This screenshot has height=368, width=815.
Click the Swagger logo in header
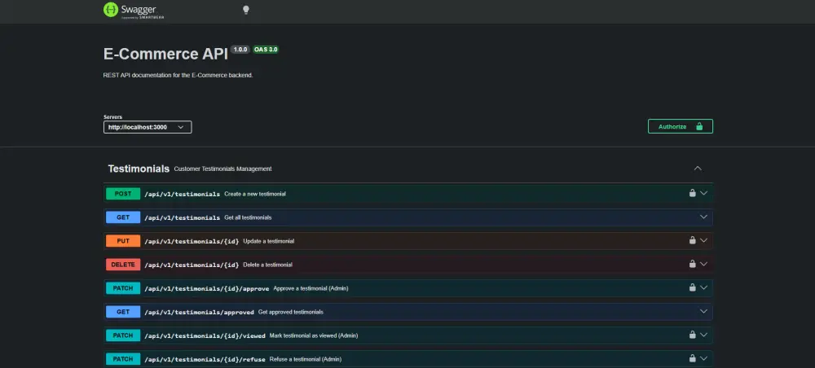point(134,11)
